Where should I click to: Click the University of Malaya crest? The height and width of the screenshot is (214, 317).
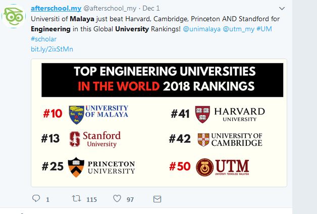(75, 112)
